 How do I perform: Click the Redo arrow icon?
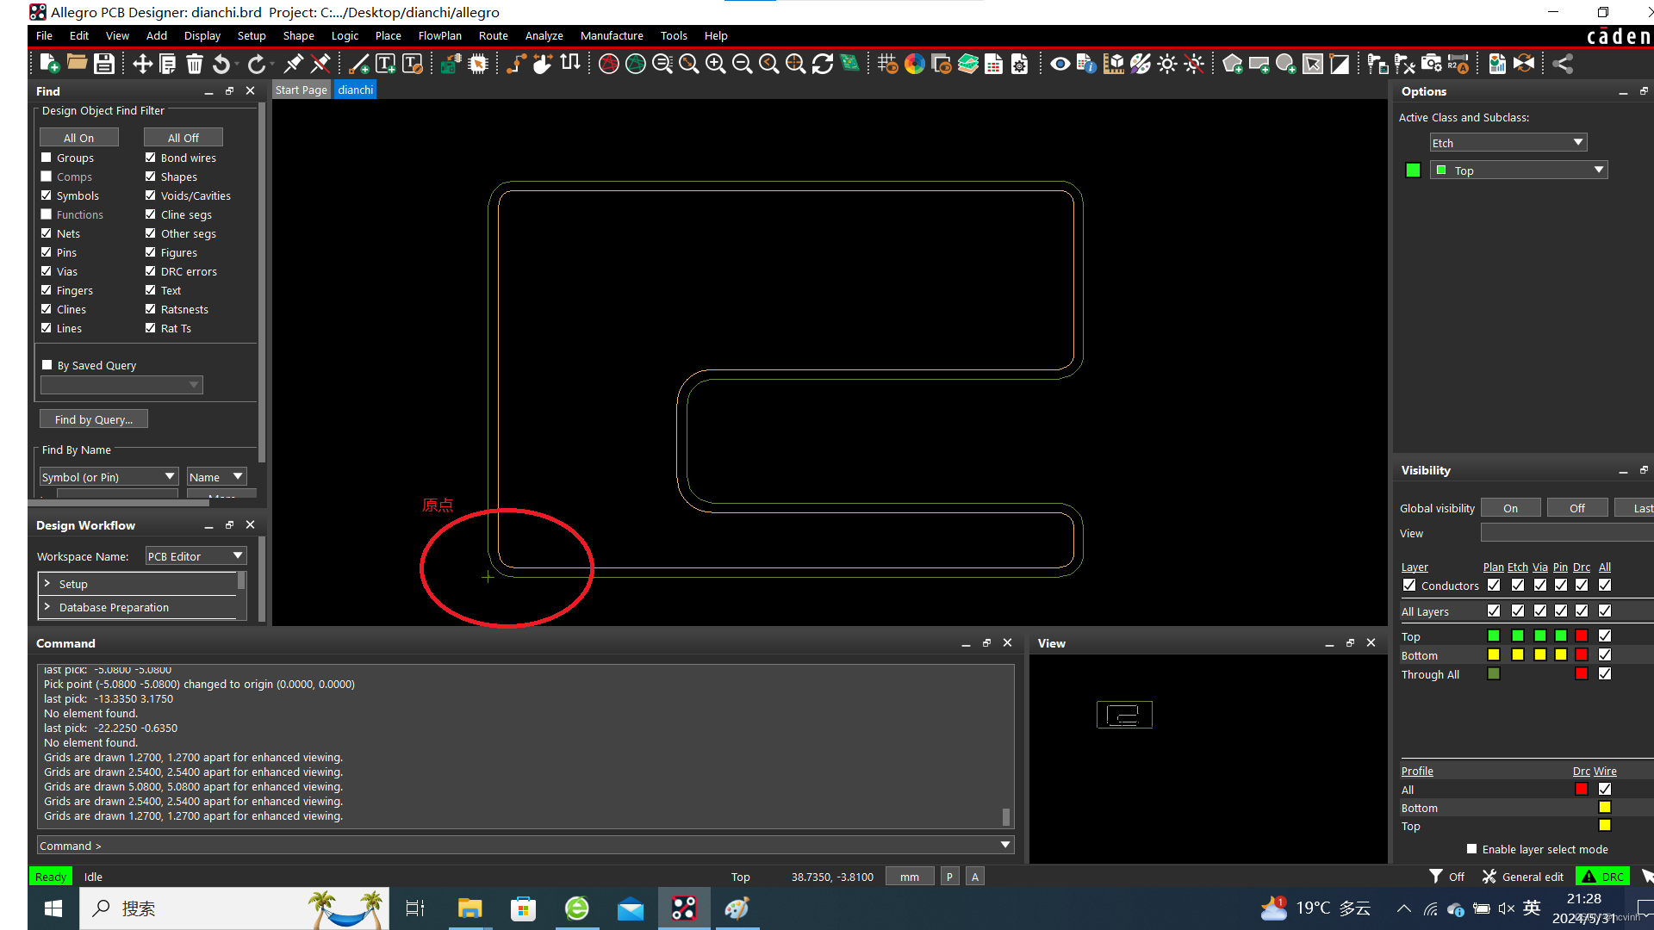click(257, 64)
